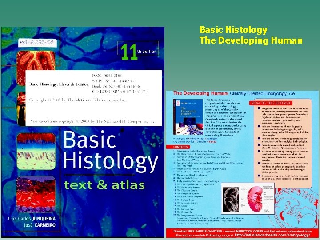Click the yellow 'Basic Histology' slide title
320x240 pixels.
233,30
